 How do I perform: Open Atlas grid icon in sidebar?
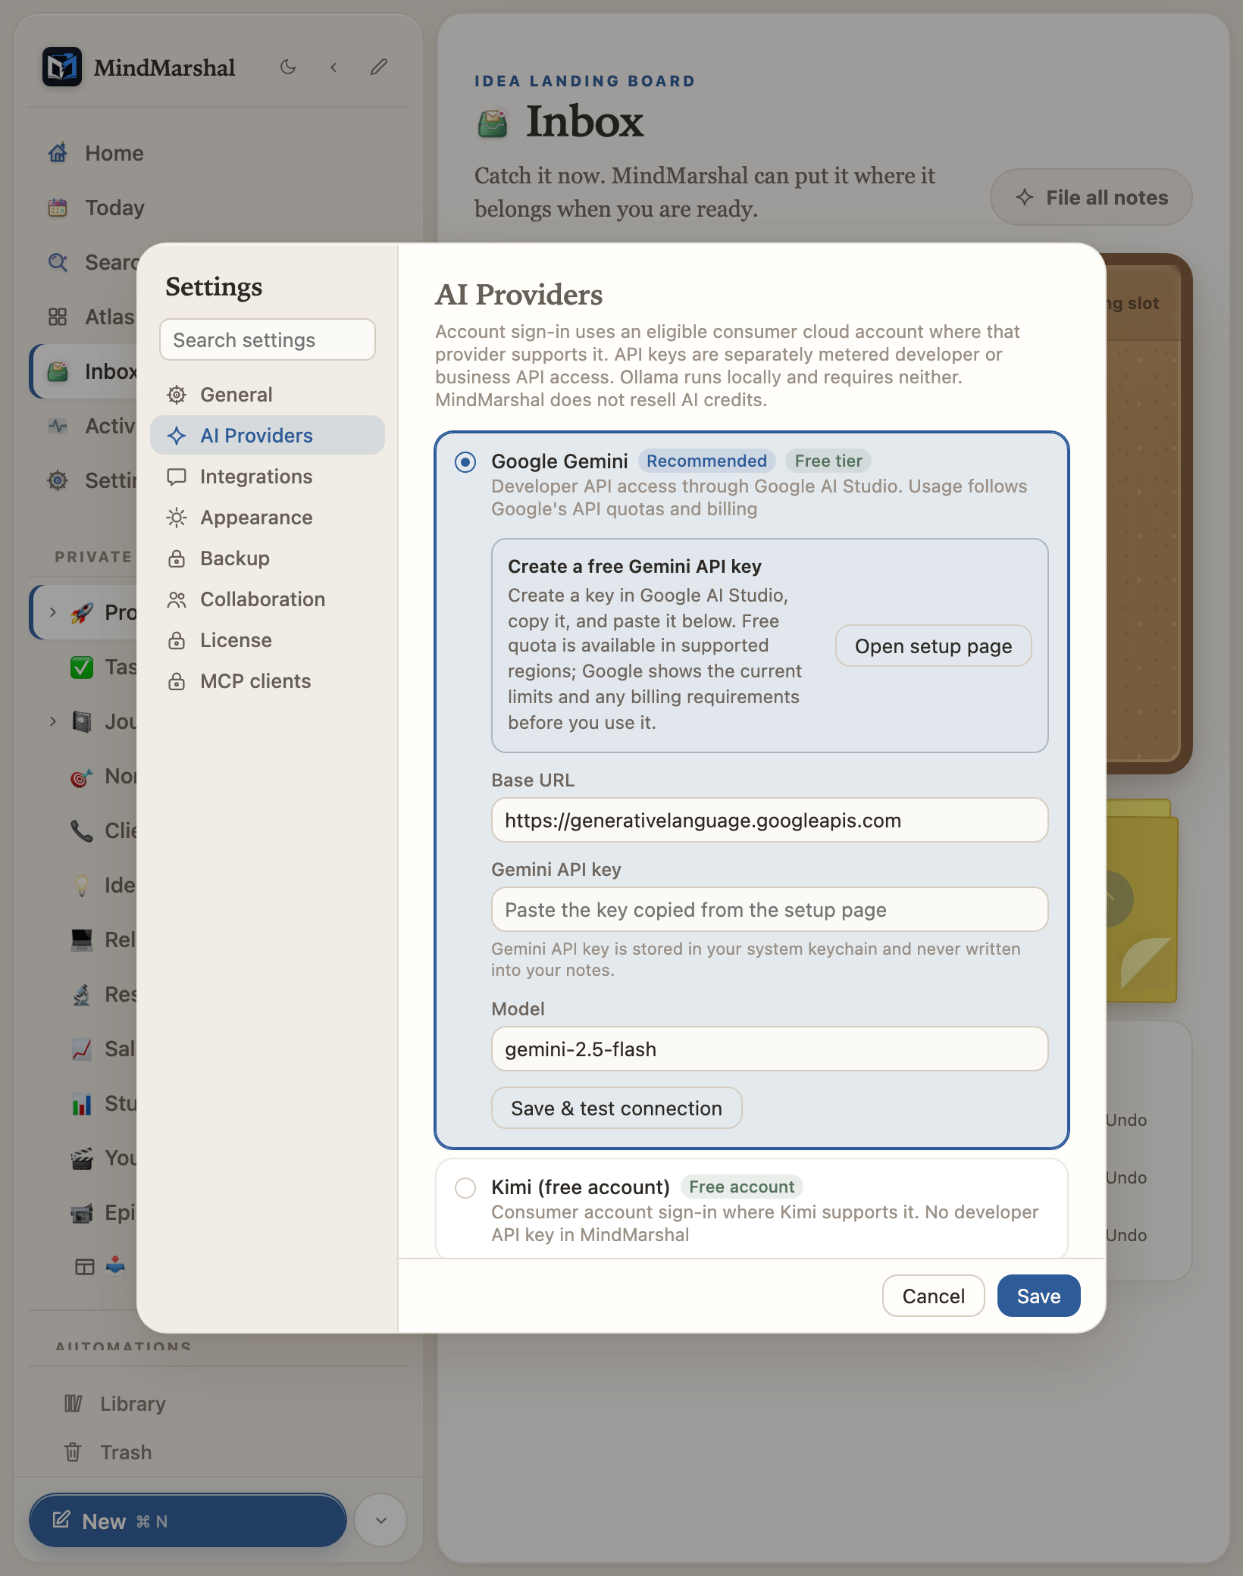[58, 317]
